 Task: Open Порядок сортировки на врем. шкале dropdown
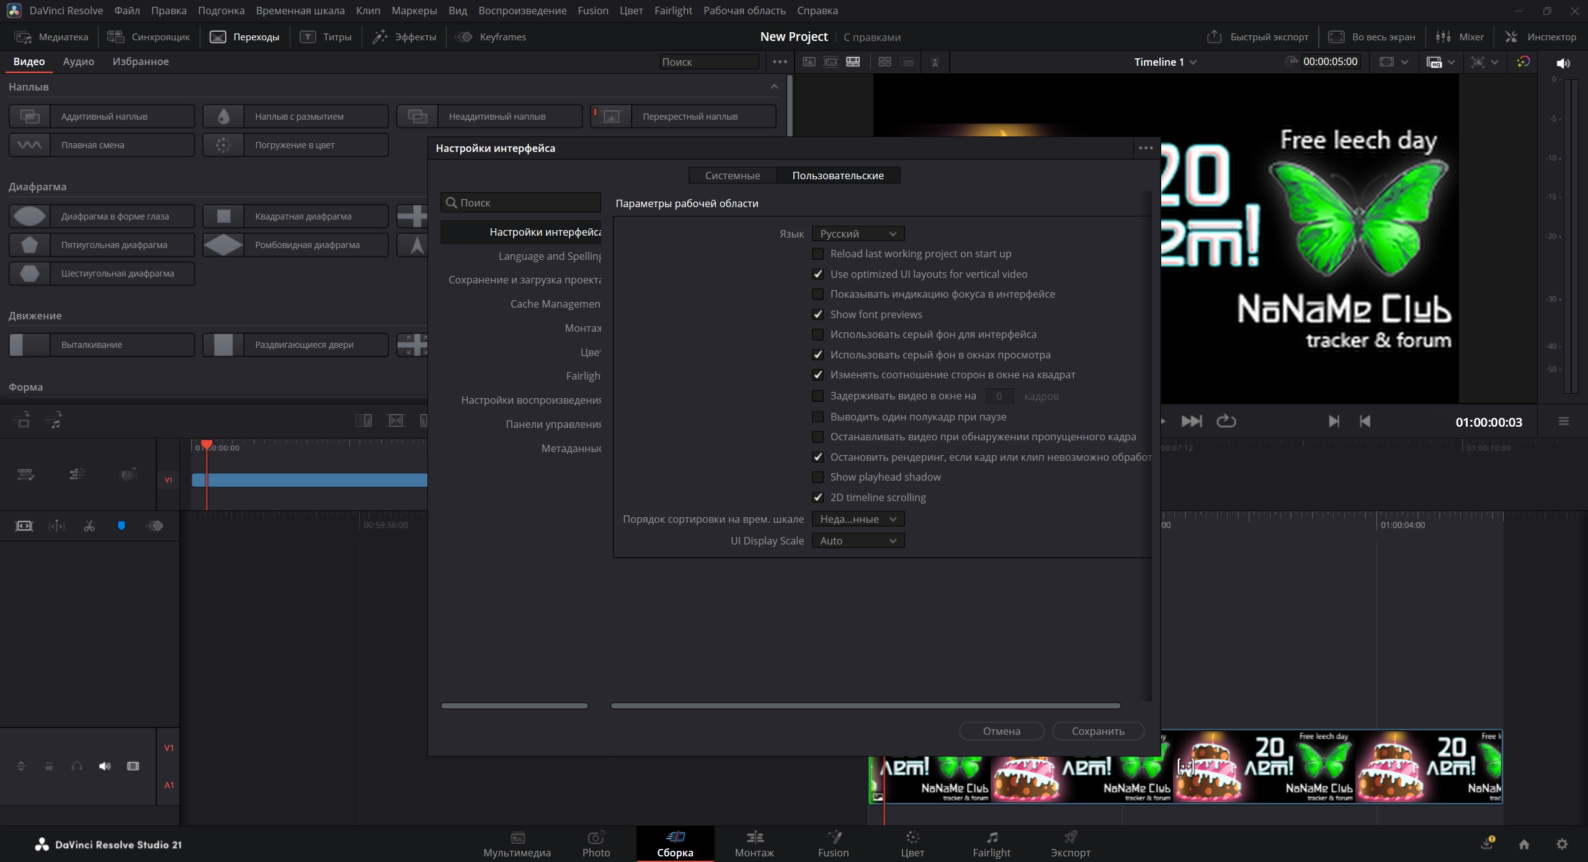858,519
